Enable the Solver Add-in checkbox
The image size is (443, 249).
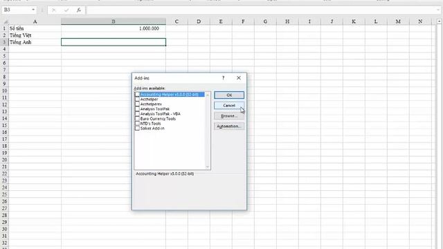tap(137, 128)
